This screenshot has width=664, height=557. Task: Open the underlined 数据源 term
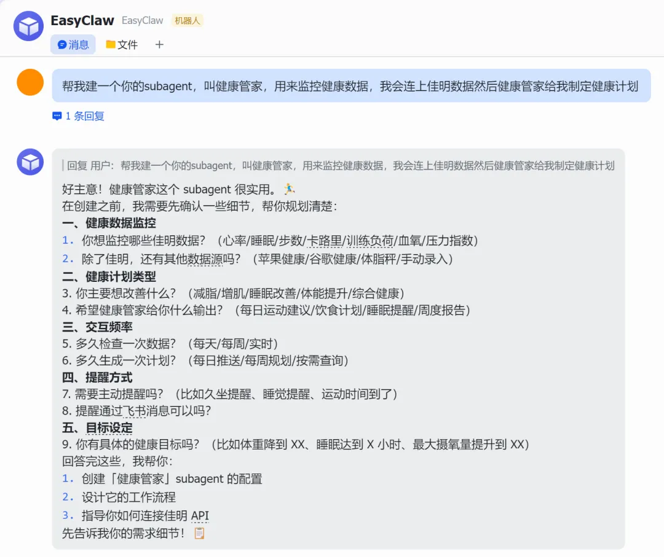(205, 259)
